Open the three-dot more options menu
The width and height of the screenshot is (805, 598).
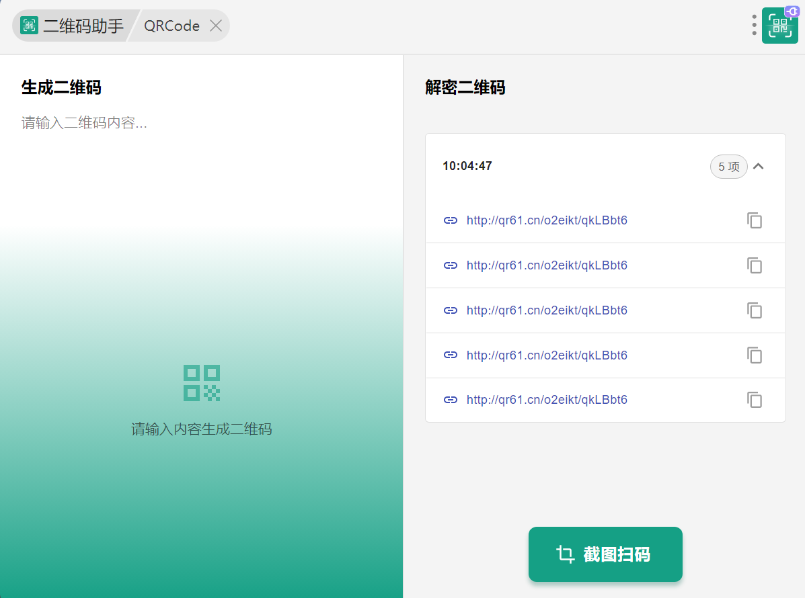click(x=754, y=26)
